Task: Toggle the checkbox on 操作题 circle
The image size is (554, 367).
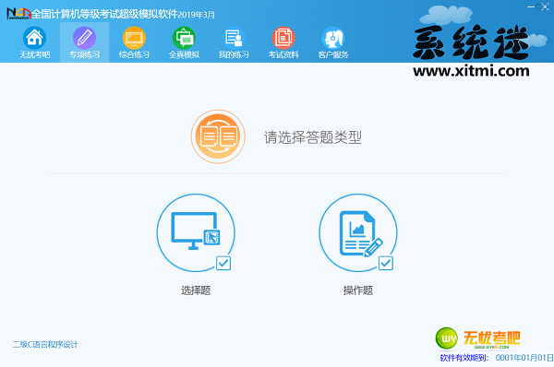Action: click(x=385, y=263)
